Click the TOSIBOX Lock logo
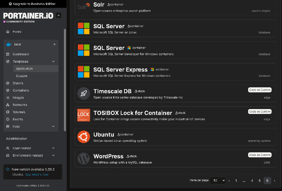Viewport: 282px width, 191px height. [84, 115]
